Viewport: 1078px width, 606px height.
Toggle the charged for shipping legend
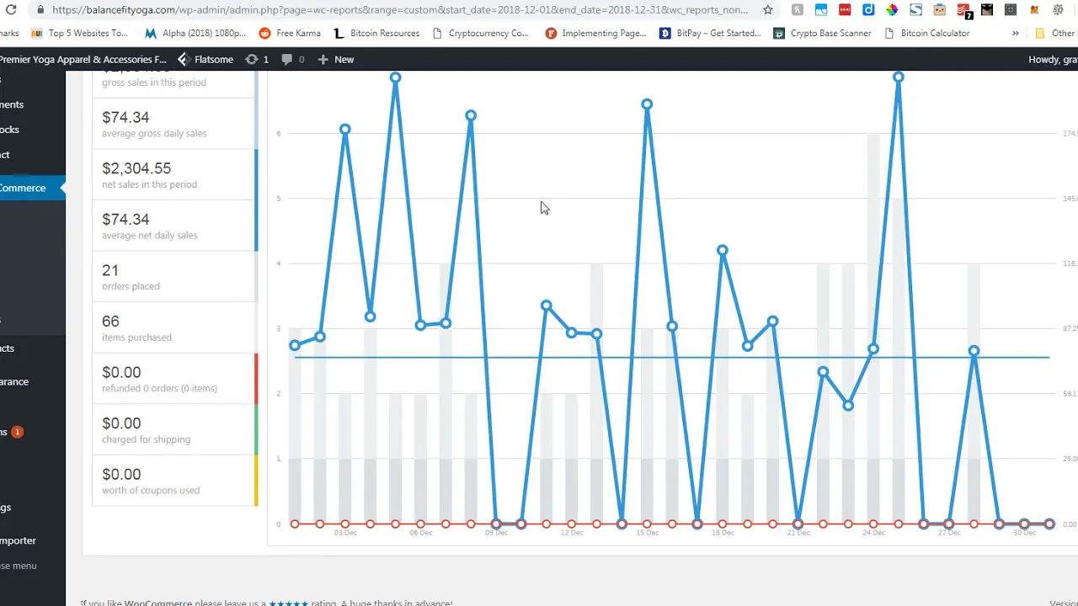click(174, 429)
